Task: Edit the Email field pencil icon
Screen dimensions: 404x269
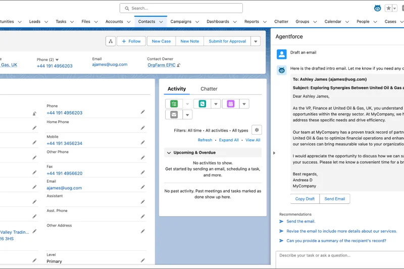Action: click(x=143, y=187)
